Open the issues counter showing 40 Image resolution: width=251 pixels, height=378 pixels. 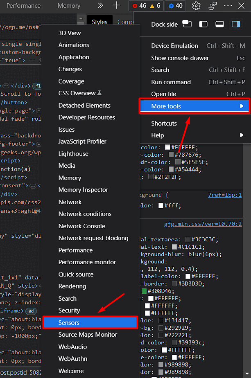pyautogui.click(x=176, y=6)
